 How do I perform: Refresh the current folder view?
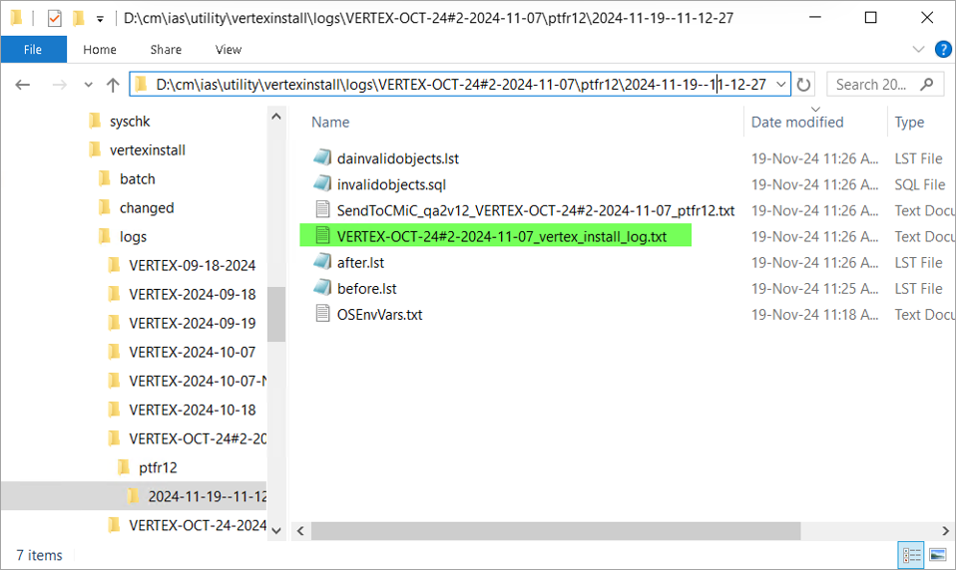coord(803,85)
